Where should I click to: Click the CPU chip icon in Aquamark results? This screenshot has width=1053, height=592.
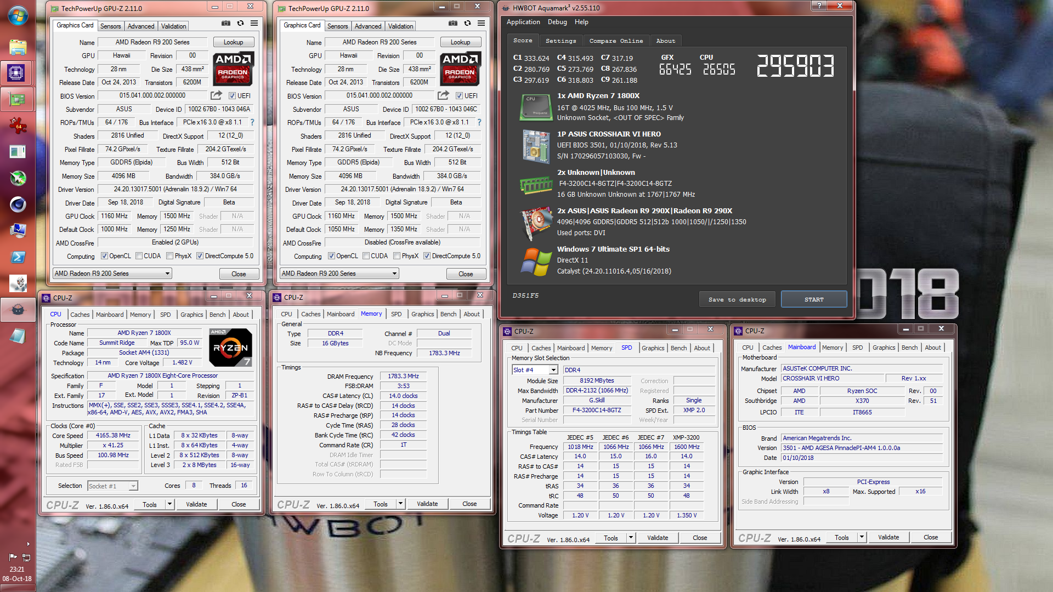(536, 107)
